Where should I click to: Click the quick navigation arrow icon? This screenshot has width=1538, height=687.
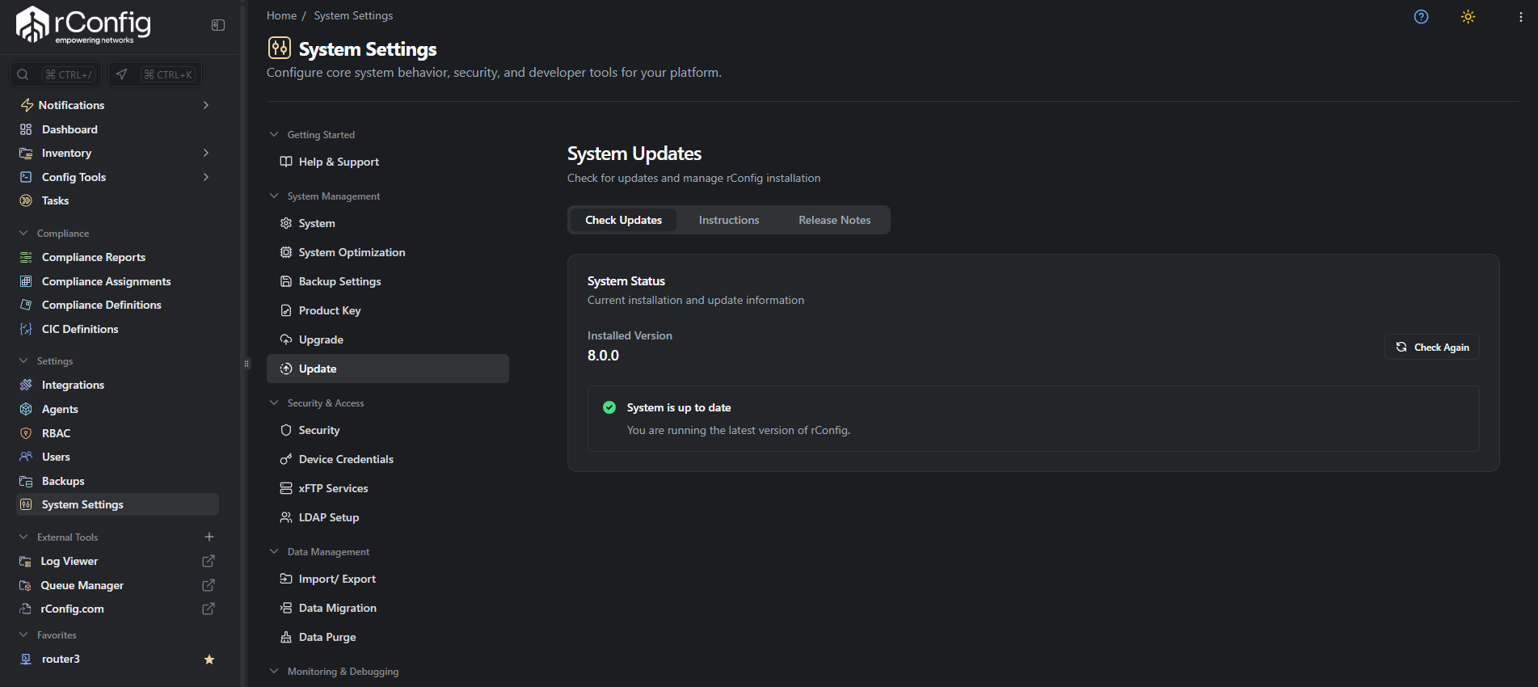coord(121,74)
